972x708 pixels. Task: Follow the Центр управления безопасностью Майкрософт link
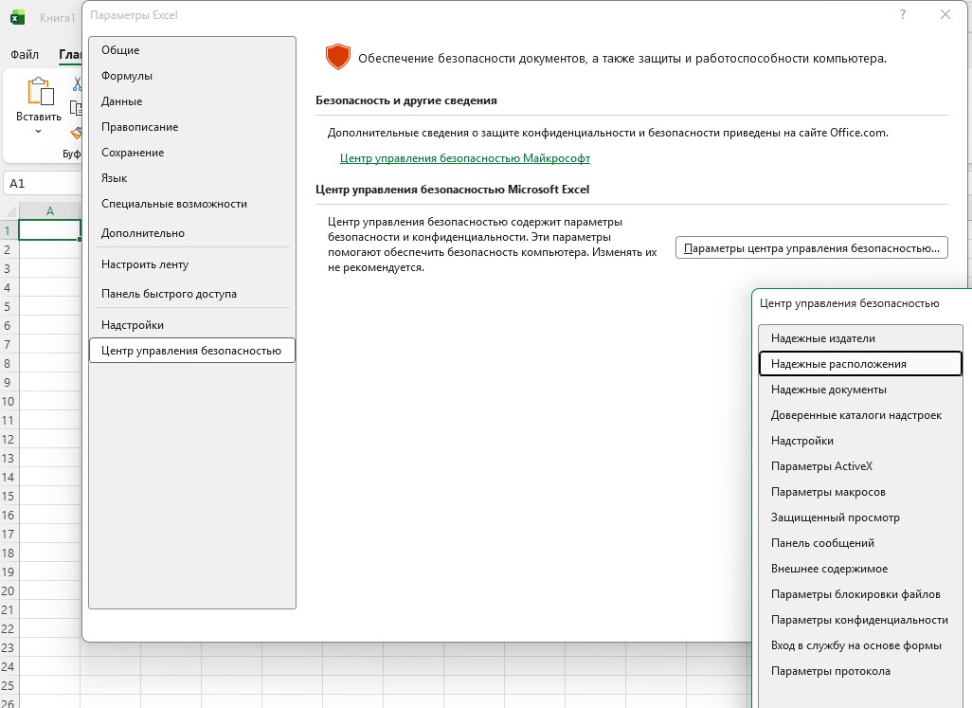click(x=465, y=158)
